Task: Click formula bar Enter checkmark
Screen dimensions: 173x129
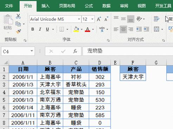Action: (63, 51)
